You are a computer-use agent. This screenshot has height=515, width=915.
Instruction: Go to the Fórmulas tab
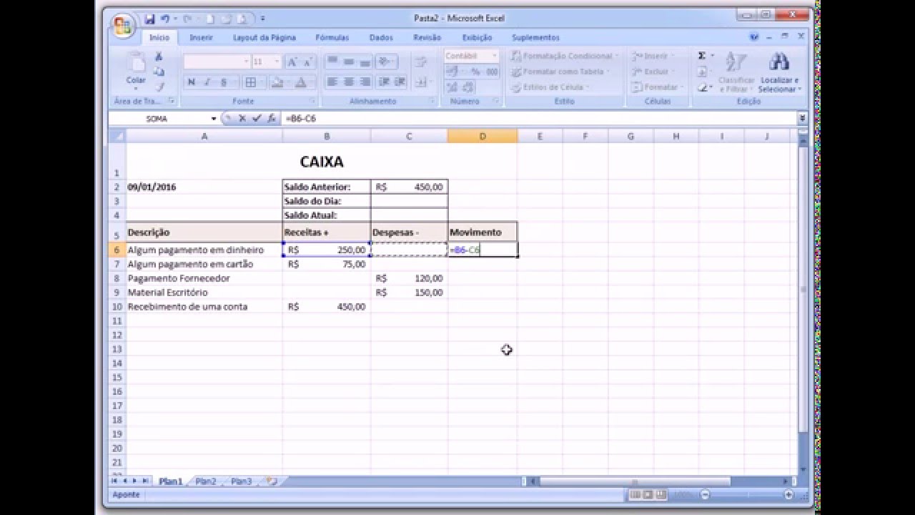click(x=332, y=37)
